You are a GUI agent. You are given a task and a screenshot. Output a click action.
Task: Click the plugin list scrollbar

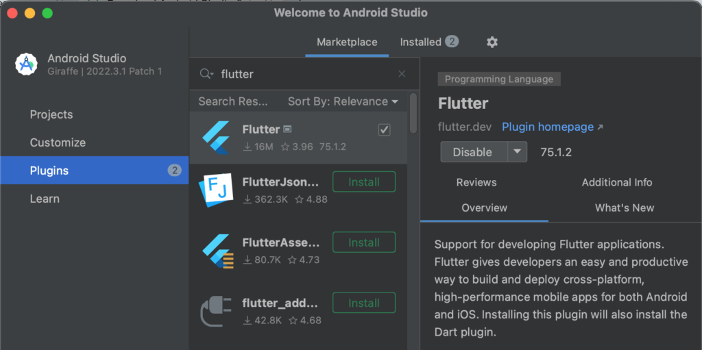click(x=413, y=113)
